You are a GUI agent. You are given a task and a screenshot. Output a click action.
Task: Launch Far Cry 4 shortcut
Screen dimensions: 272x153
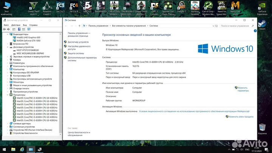click(74, 7)
